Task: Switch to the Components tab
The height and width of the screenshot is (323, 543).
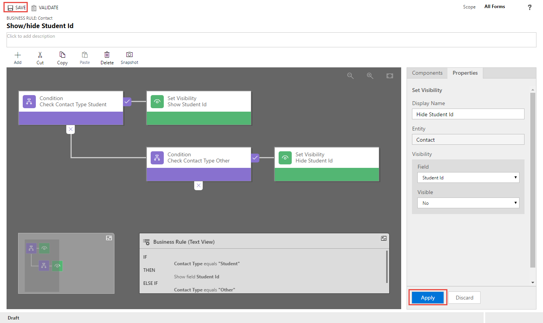Action: (427, 73)
